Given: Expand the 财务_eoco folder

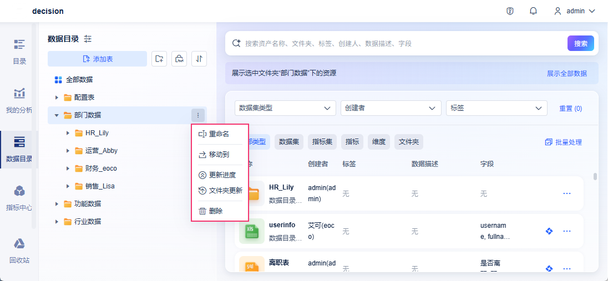Looking at the screenshot, I should pos(68,168).
